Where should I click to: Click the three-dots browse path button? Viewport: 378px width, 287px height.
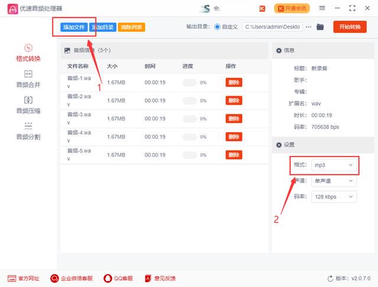tap(308, 27)
